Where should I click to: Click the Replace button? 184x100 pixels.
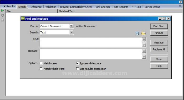pyautogui.click(x=159, y=43)
